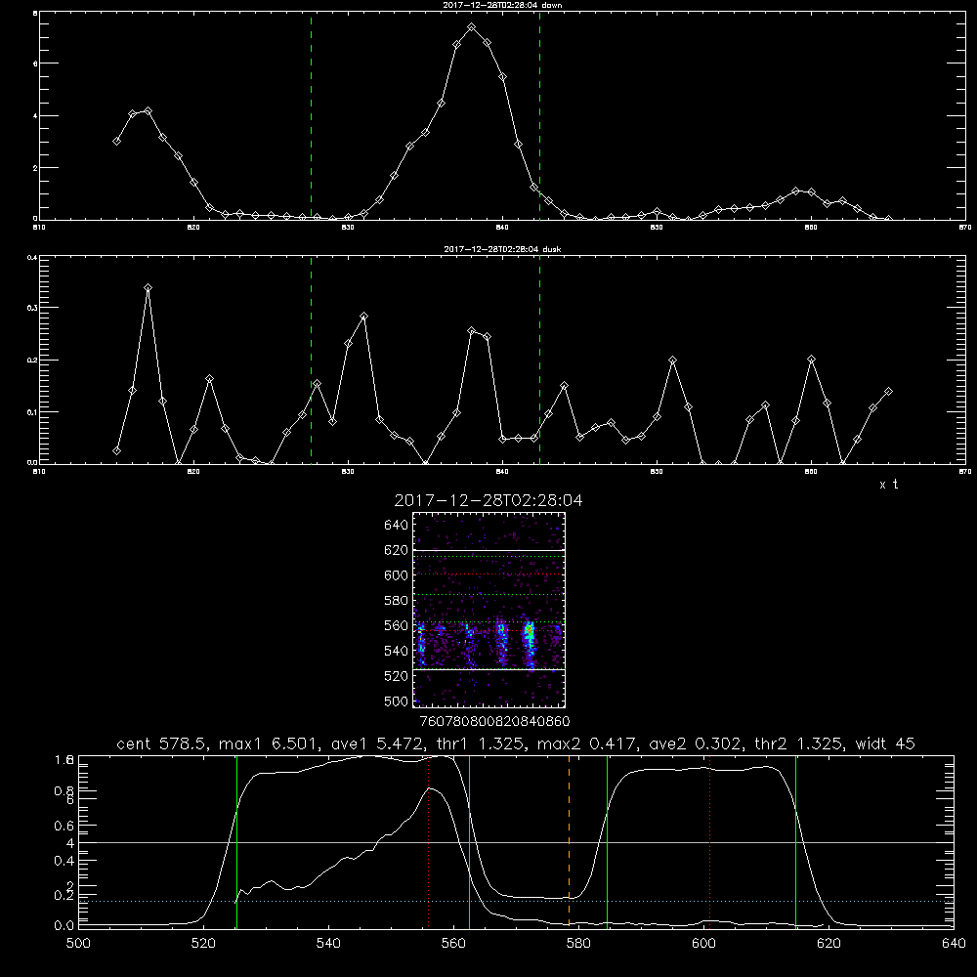Screen dimensions: 977x977
Task: Click the '560' label on bottom x-axis
Action: pyautogui.click(x=453, y=943)
